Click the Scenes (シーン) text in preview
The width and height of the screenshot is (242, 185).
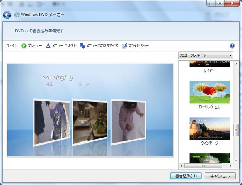[84, 84]
